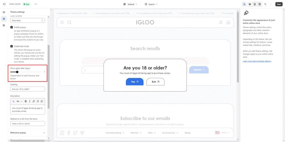285x142 pixels.
Task: Open the Search template selector
Action: pos(151,4)
